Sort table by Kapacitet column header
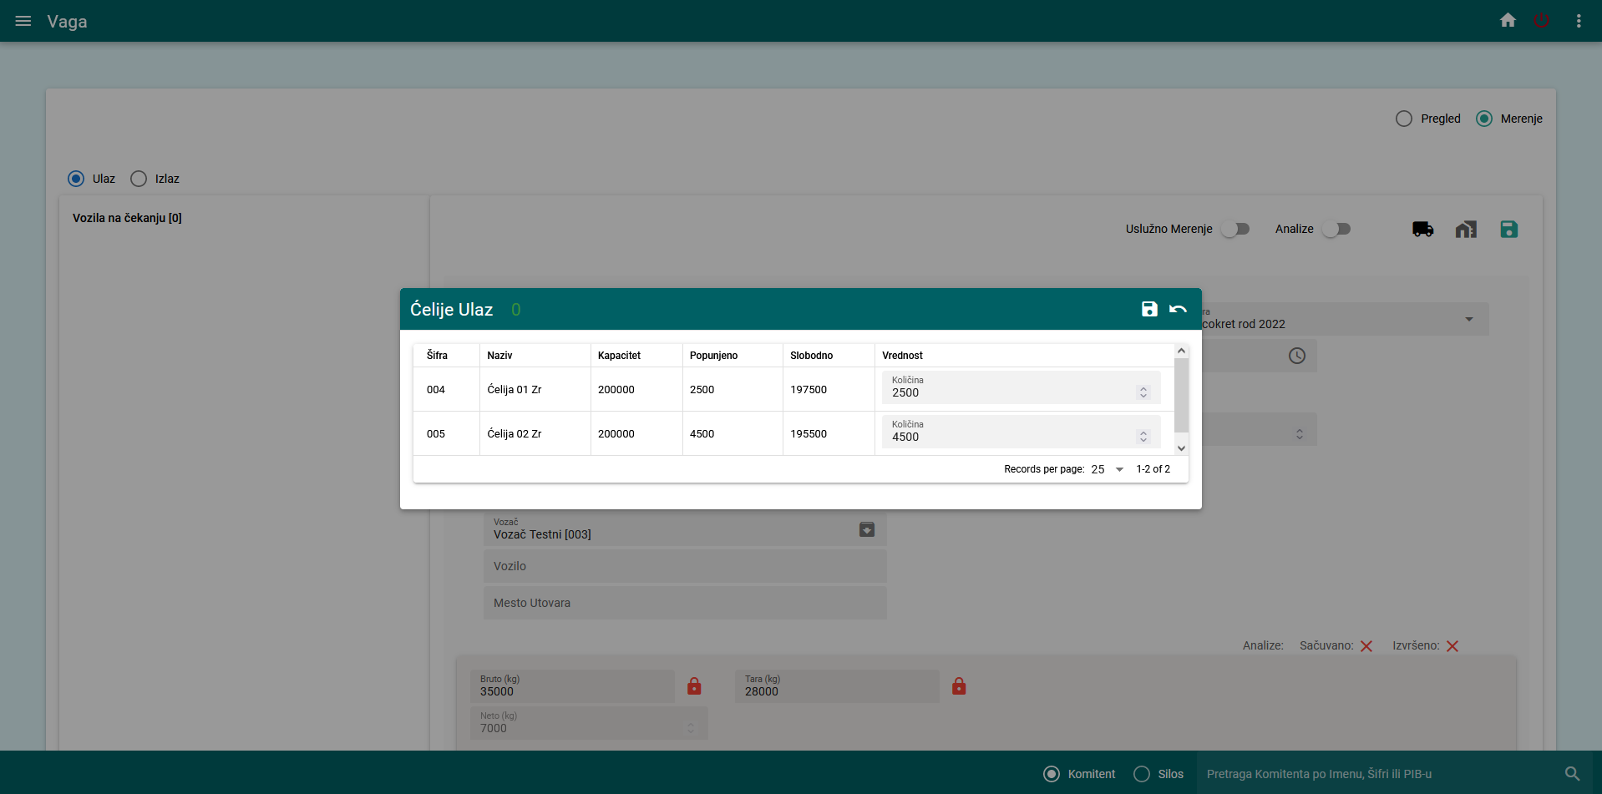 (x=619, y=356)
